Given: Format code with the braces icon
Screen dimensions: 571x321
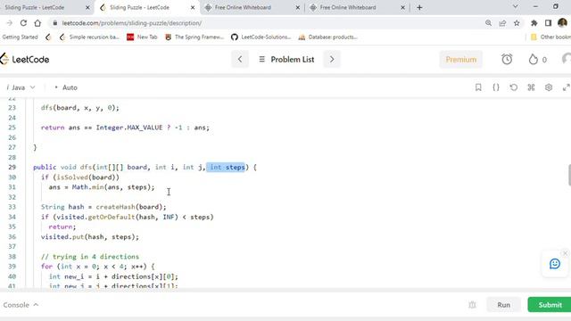Looking at the screenshot, I should [x=496, y=87].
